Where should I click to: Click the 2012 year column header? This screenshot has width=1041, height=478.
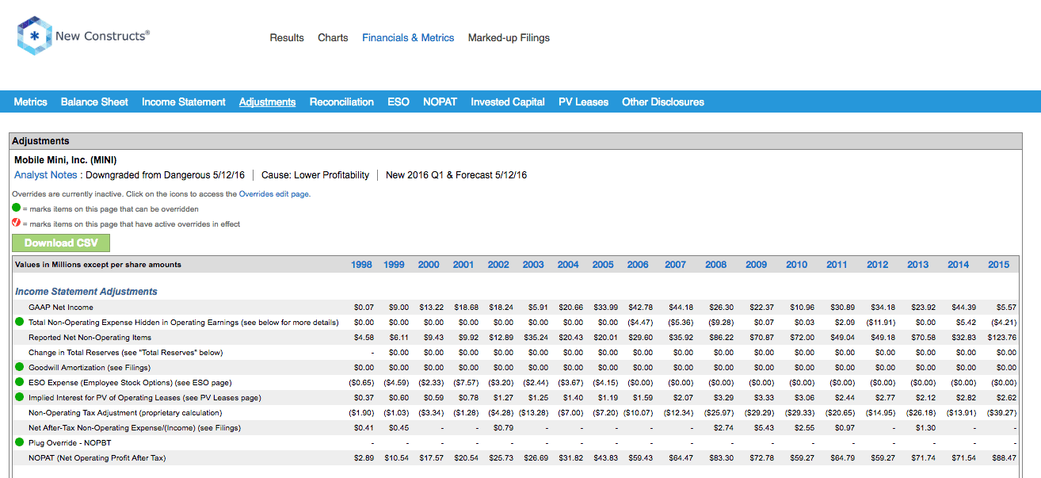(877, 265)
